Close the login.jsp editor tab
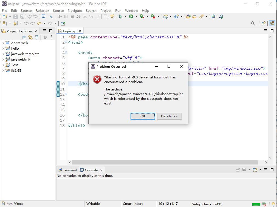Screen dimensions: 277x207 tap(80, 31)
